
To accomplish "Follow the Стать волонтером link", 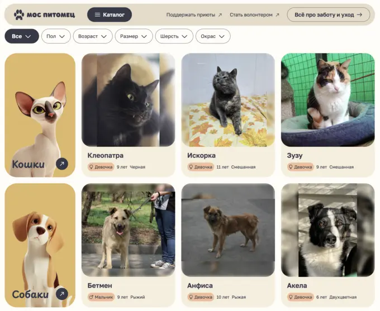I will (251, 15).
